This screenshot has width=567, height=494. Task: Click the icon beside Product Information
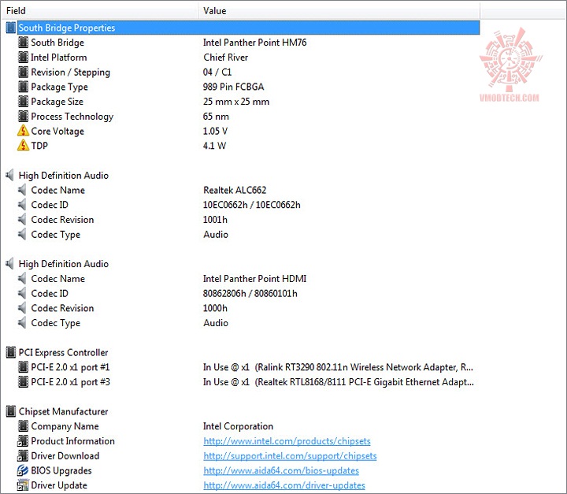pyautogui.click(x=23, y=440)
